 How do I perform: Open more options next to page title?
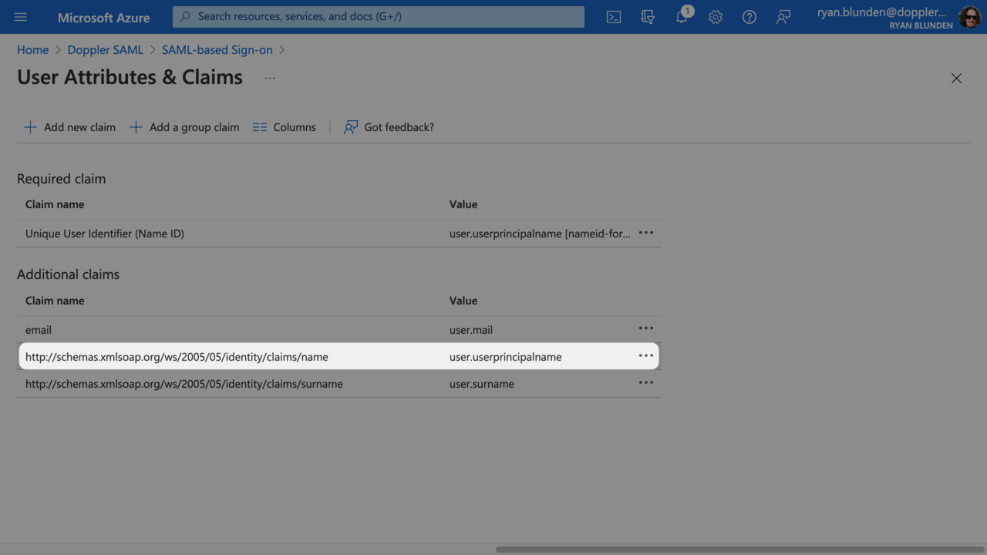270,78
